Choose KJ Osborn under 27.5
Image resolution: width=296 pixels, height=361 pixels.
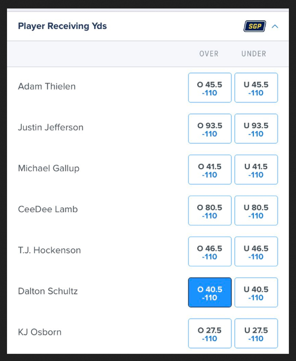256,334
